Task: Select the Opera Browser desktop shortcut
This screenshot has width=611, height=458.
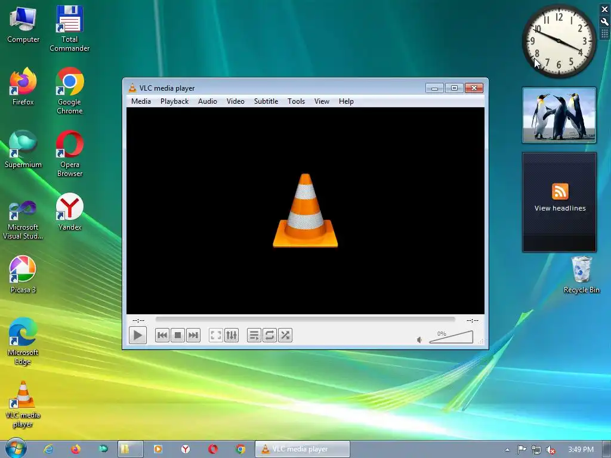Action: (x=70, y=154)
